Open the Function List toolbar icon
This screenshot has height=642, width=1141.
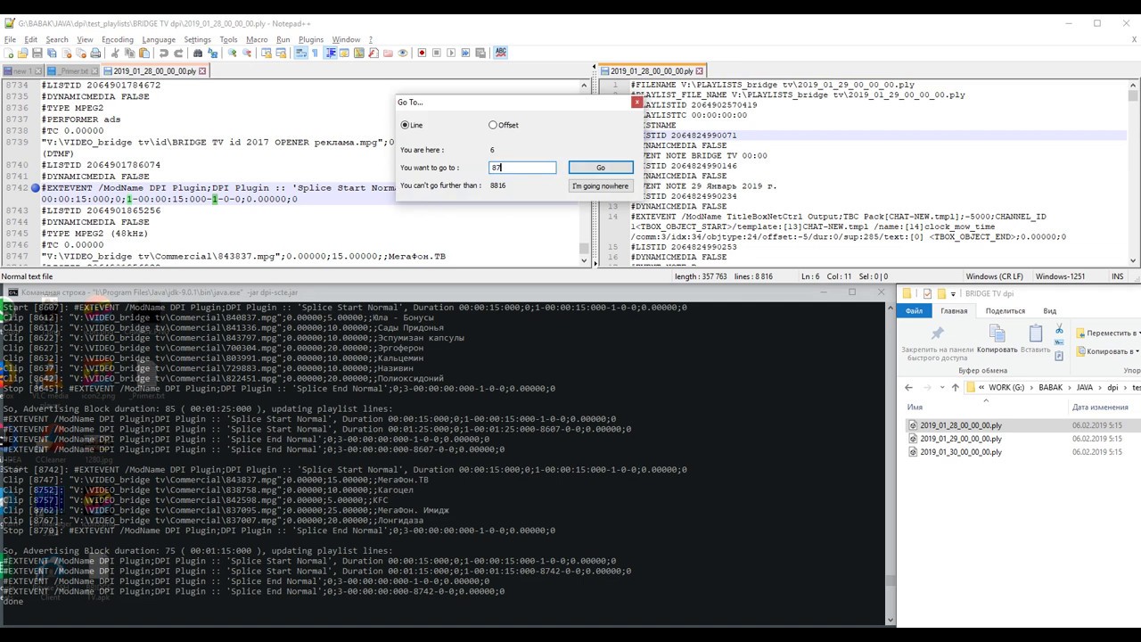click(x=373, y=53)
